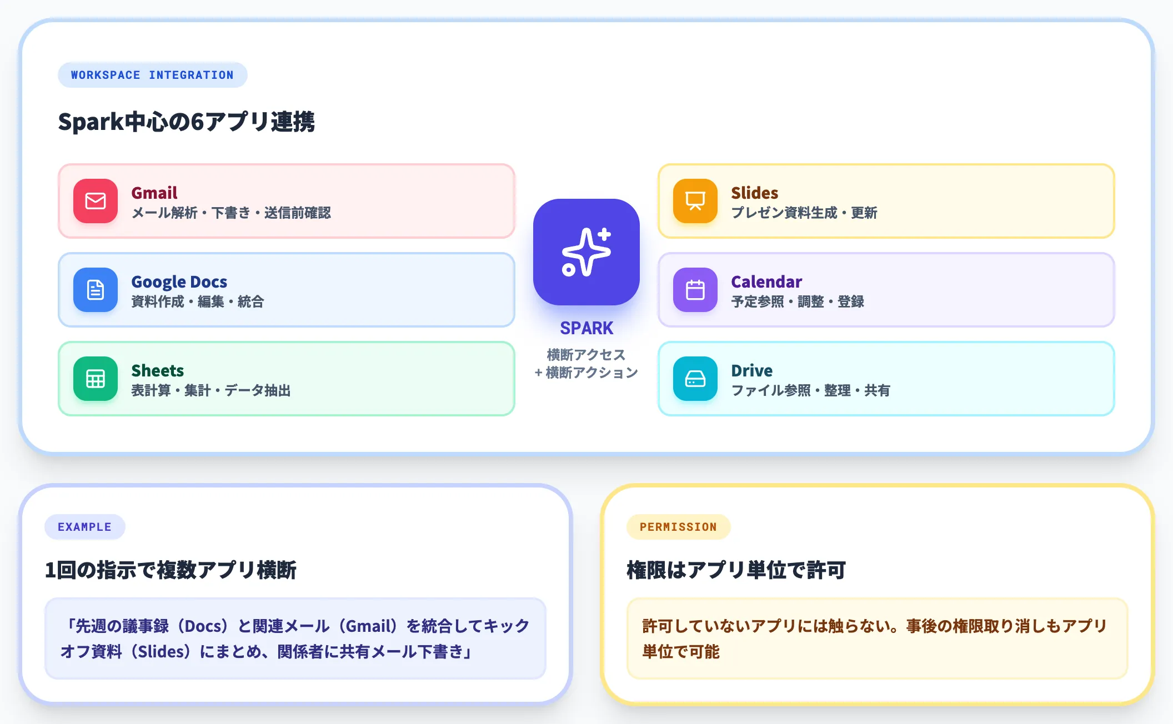Click the Calendar card title
Image resolution: width=1173 pixels, height=724 pixels.
point(766,281)
